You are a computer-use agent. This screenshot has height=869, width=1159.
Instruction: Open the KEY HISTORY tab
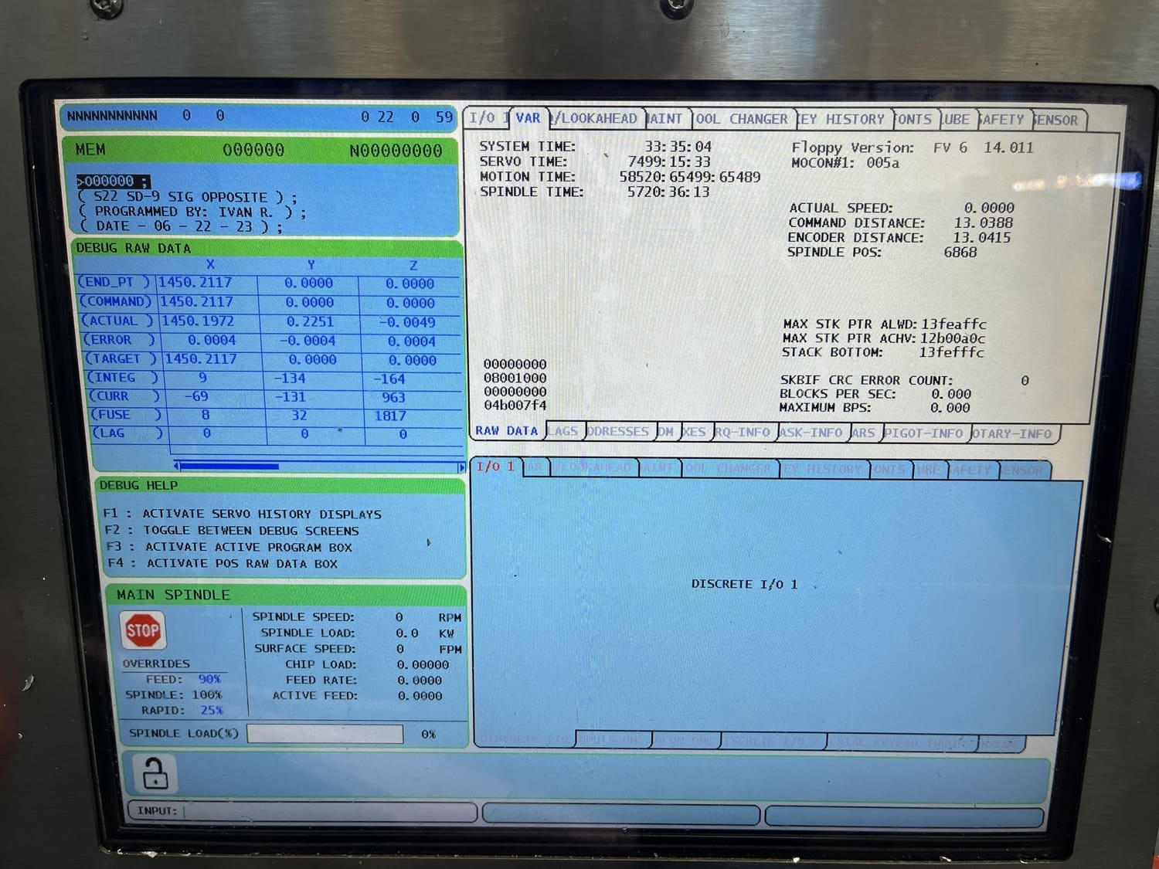[x=844, y=120]
